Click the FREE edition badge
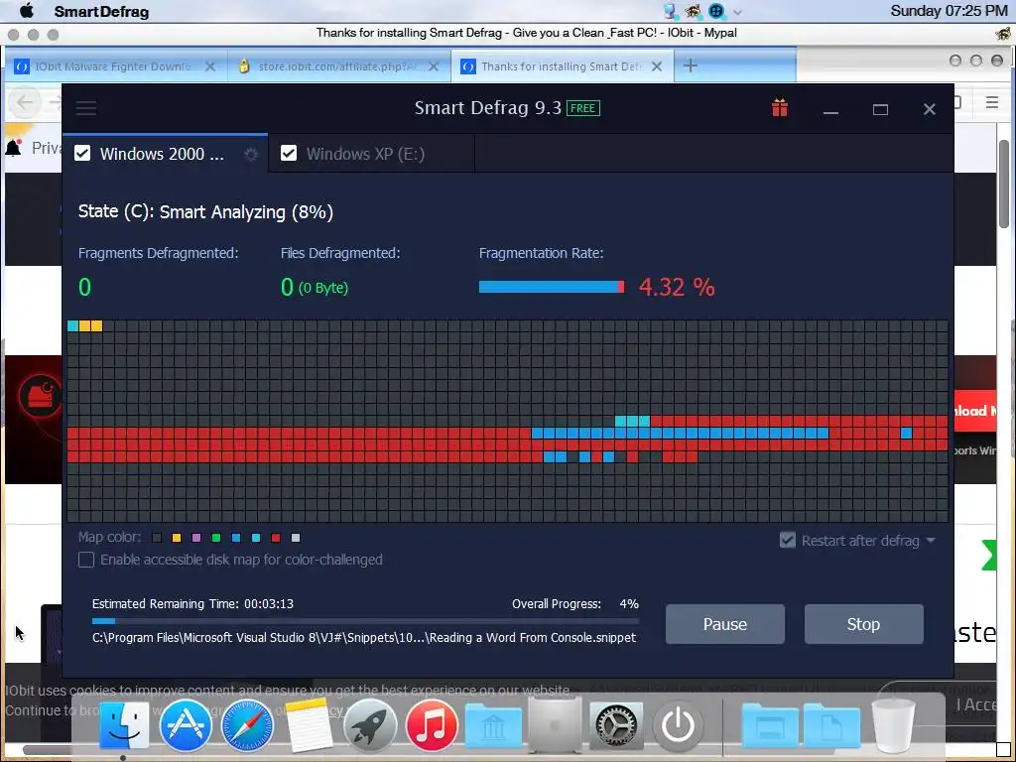The image size is (1016, 762). point(583,108)
